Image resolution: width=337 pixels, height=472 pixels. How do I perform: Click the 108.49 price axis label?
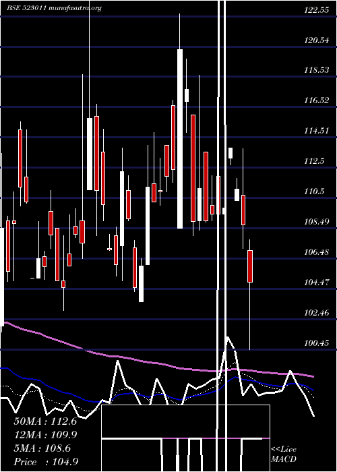coord(316,222)
